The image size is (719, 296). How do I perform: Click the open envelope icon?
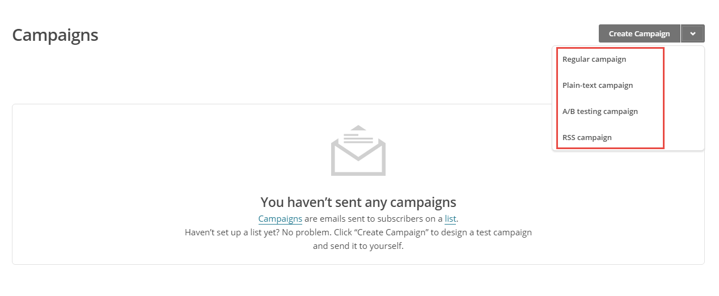click(358, 150)
